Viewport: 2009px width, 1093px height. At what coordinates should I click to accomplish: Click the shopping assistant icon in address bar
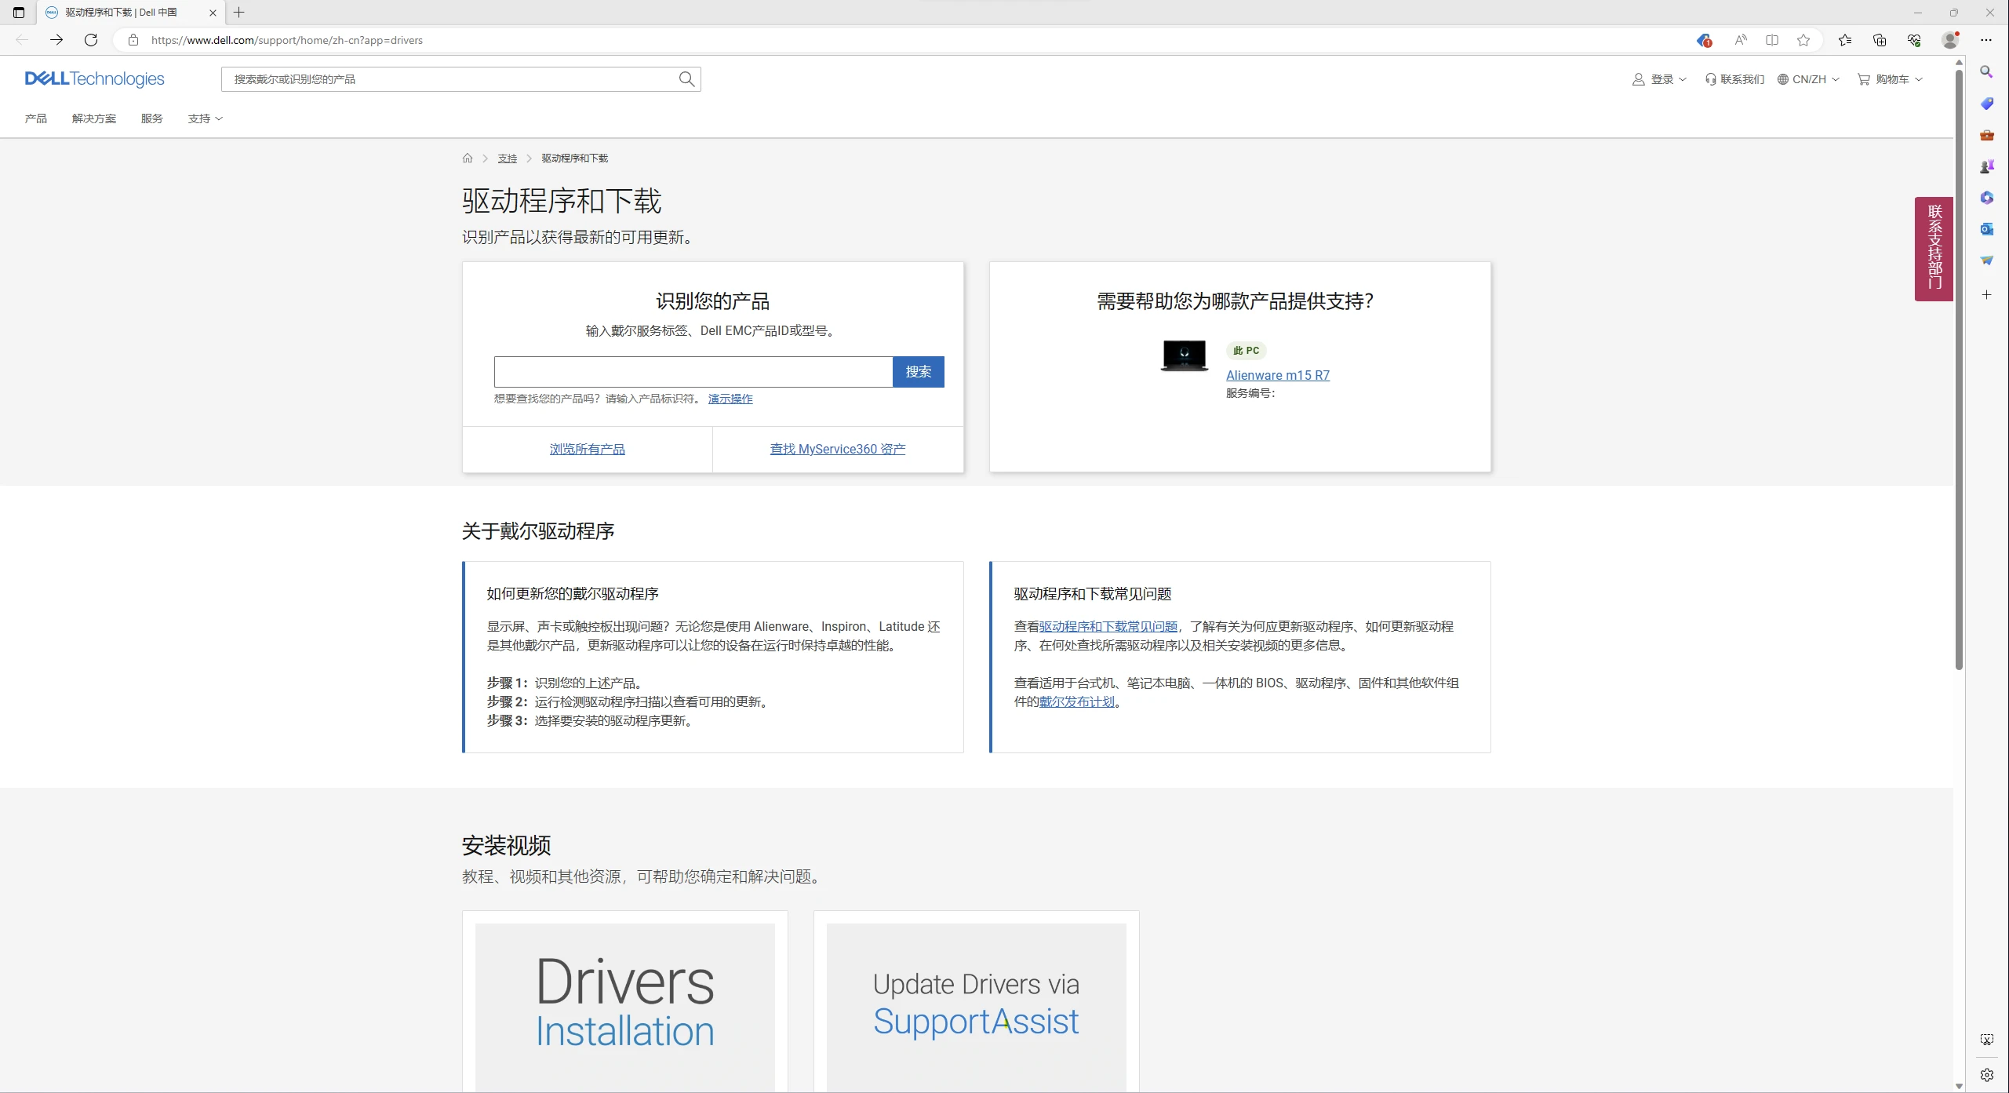(x=1703, y=40)
